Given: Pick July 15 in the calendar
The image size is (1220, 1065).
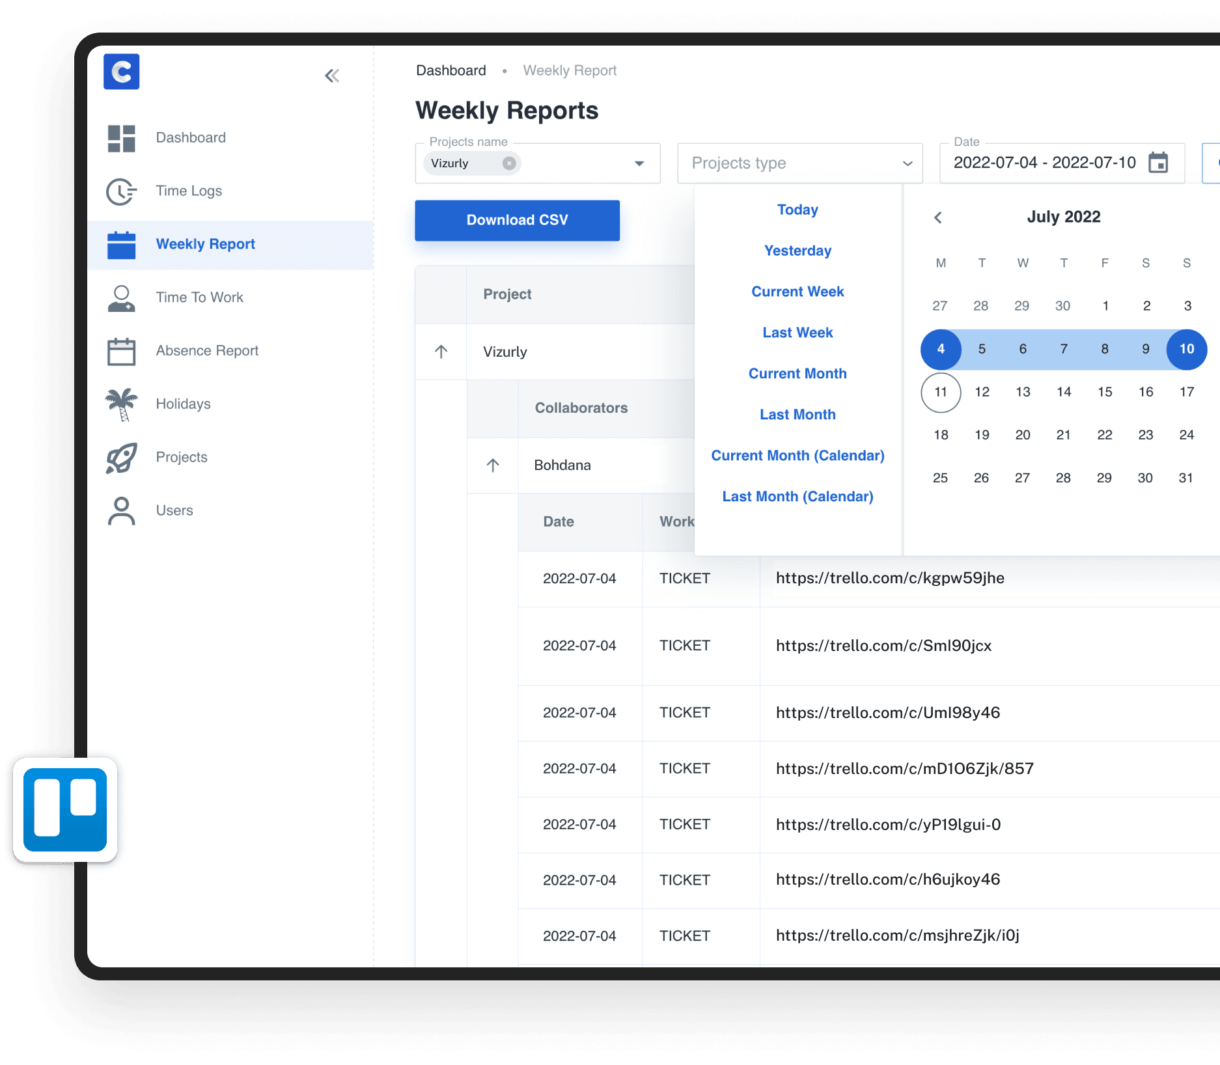Looking at the screenshot, I should pos(1105,393).
